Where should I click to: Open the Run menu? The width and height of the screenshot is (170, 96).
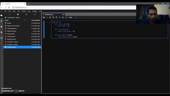click(19, 11)
